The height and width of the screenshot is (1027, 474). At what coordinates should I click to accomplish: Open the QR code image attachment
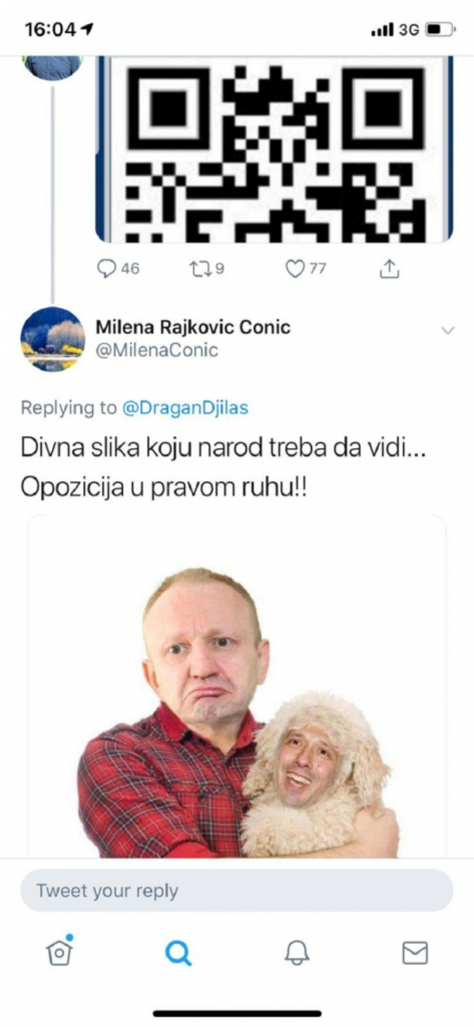click(274, 150)
